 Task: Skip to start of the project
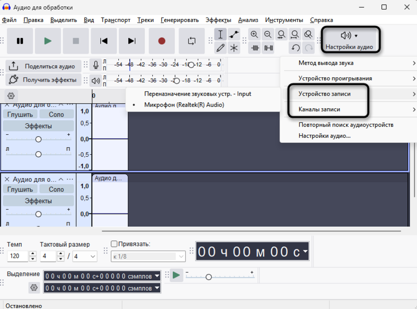(x=104, y=41)
